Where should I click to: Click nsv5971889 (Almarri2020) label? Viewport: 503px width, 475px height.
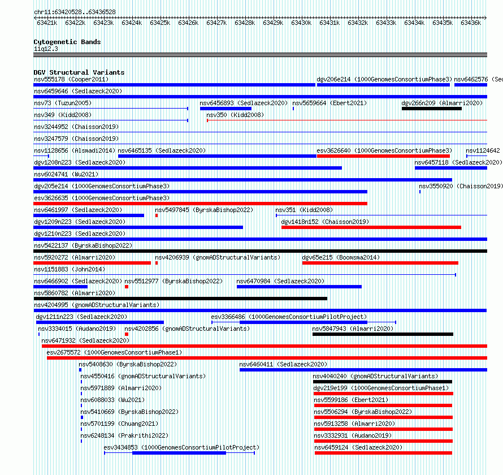[121, 388]
